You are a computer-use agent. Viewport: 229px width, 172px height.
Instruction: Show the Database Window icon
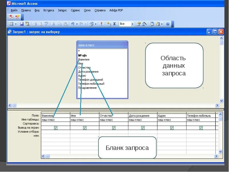pos(152,24)
